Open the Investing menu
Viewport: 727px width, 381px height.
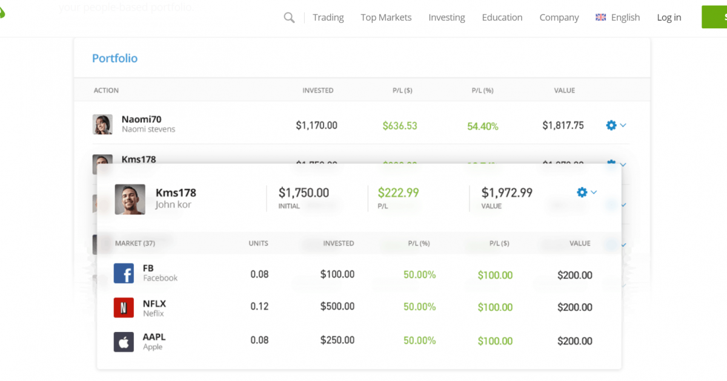coord(446,18)
